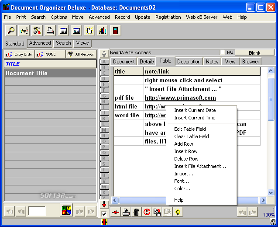The width and height of the screenshot is (278, 227).
Task: Choose Edit Table Field
Action: (190, 129)
